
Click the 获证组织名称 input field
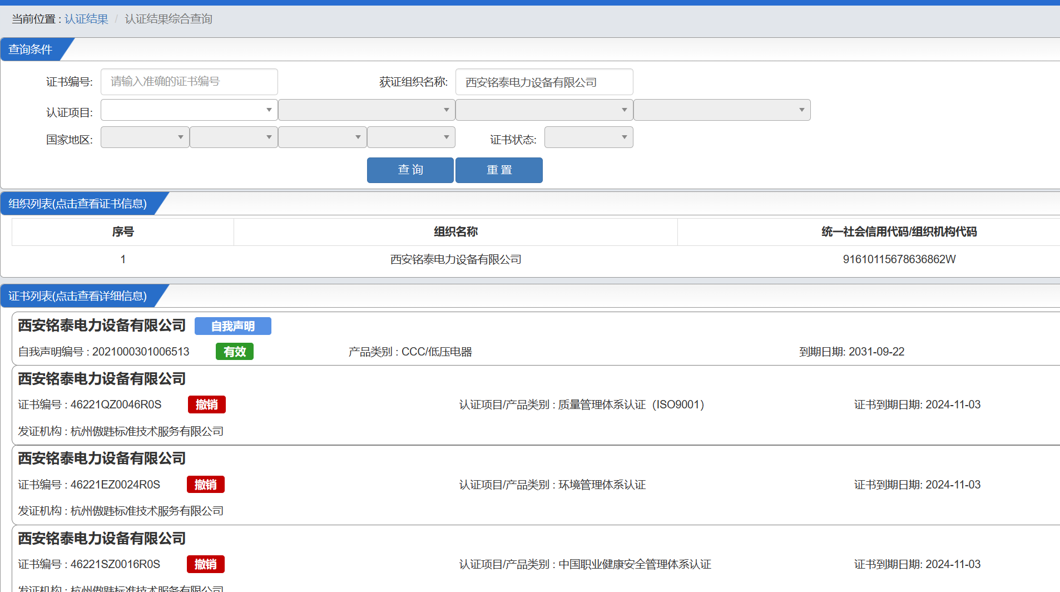544,82
